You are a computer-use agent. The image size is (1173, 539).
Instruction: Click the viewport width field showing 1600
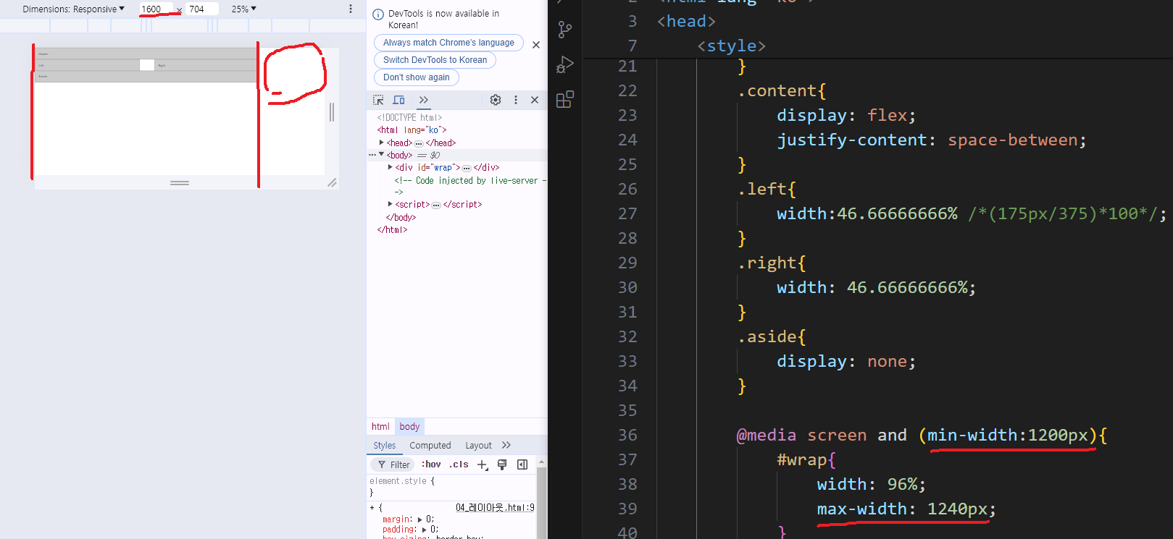coord(156,9)
